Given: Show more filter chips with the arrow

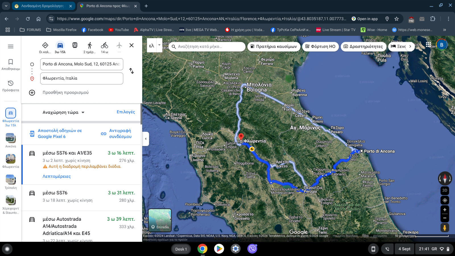Looking at the screenshot, I should point(410,46).
